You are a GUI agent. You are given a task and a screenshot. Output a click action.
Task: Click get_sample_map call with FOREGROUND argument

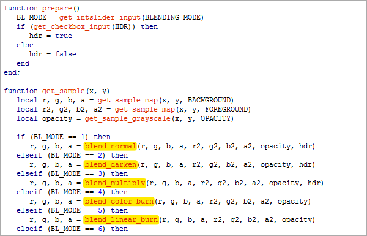click(144, 109)
